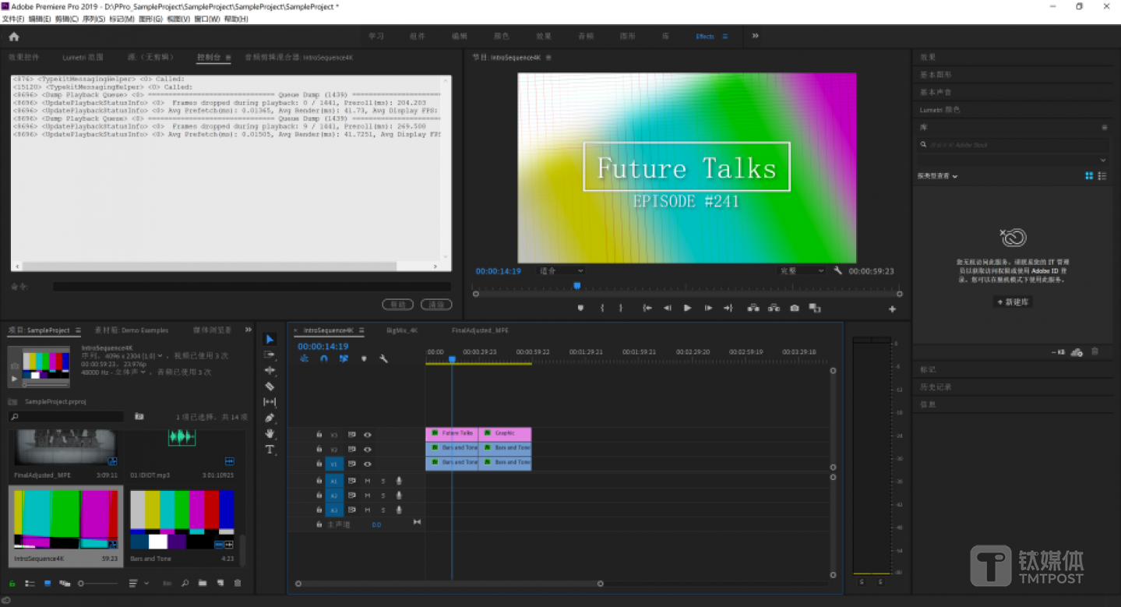Enable voice-over record on track A3
The image size is (1121, 607).
click(399, 510)
